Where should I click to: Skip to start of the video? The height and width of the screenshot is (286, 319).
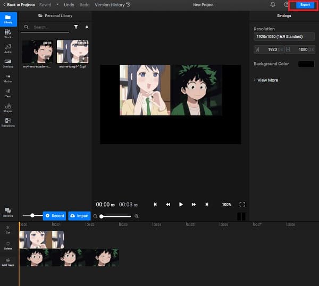155,204
